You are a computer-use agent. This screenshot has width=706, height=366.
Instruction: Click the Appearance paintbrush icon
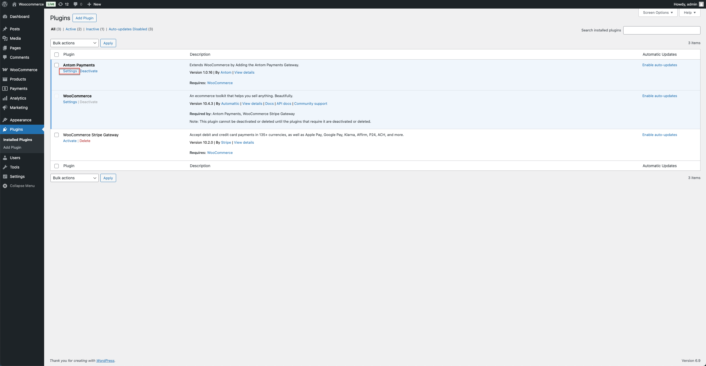tap(5, 120)
